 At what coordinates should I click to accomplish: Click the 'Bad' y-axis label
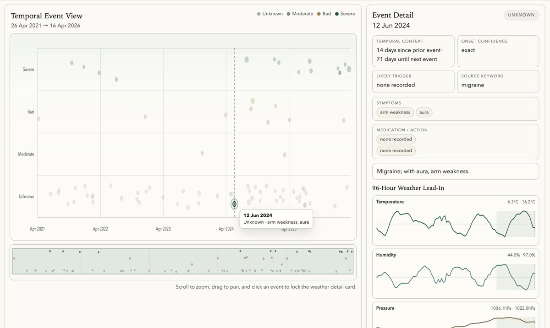pos(31,112)
